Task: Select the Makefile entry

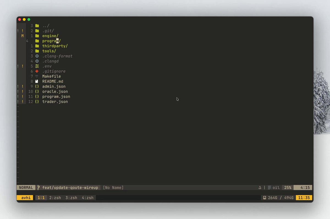Action: point(52,76)
